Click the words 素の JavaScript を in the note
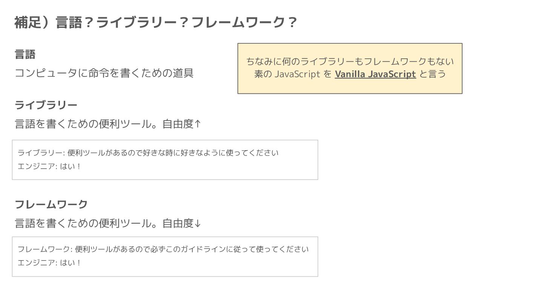 pos(293,74)
